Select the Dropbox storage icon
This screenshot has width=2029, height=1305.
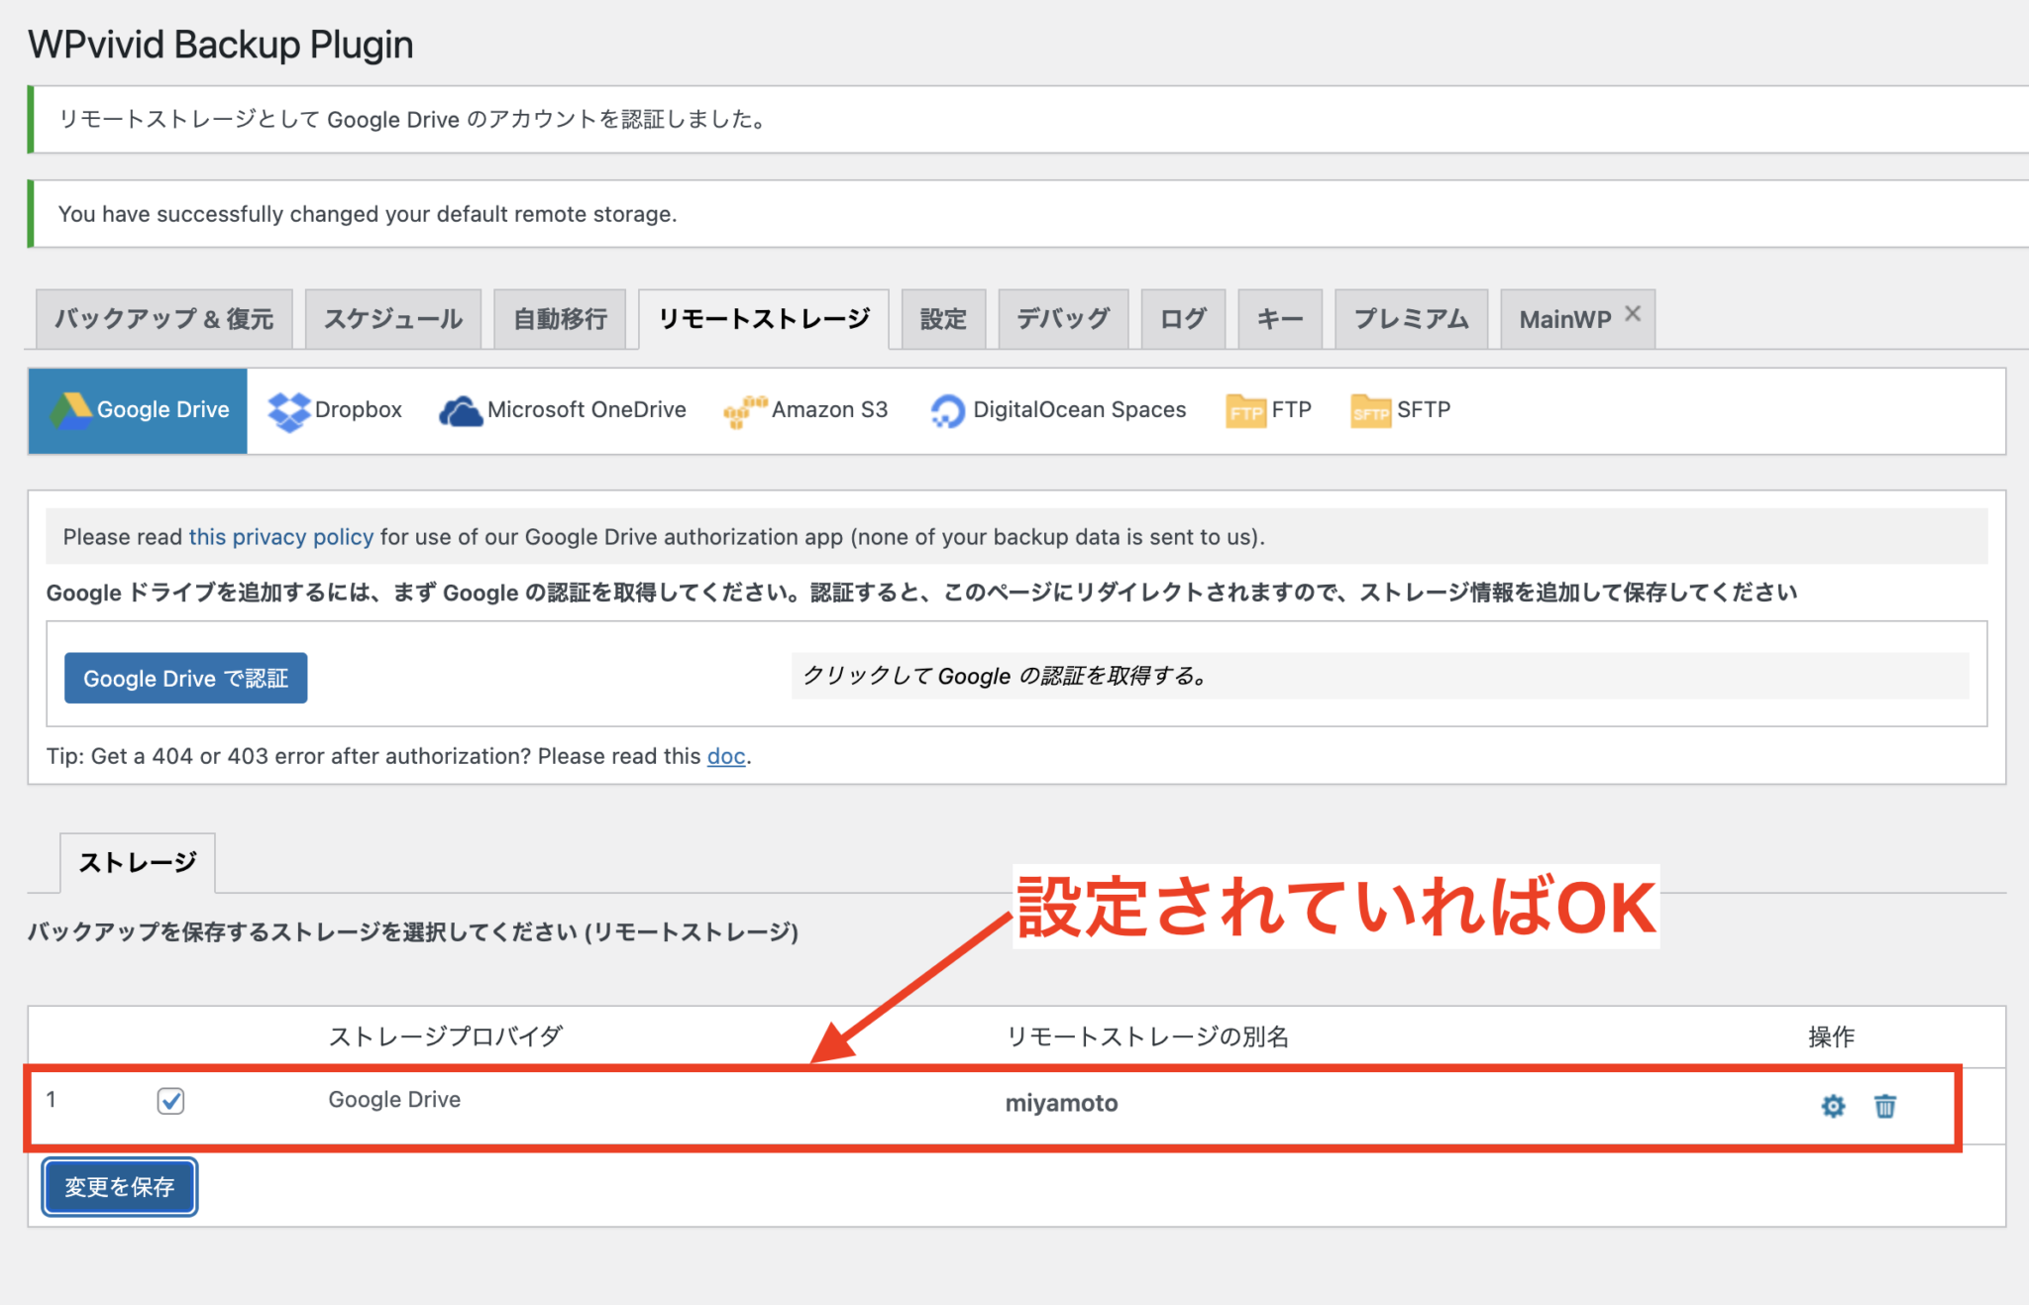click(x=334, y=409)
